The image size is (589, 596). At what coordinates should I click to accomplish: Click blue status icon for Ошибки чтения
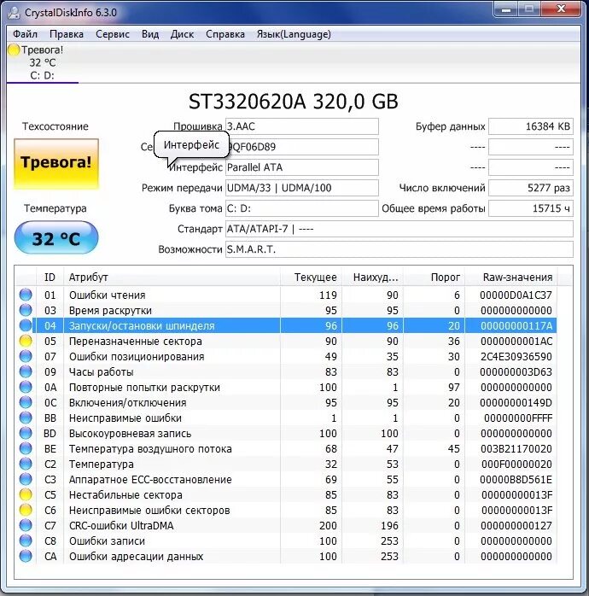tap(26, 295)
